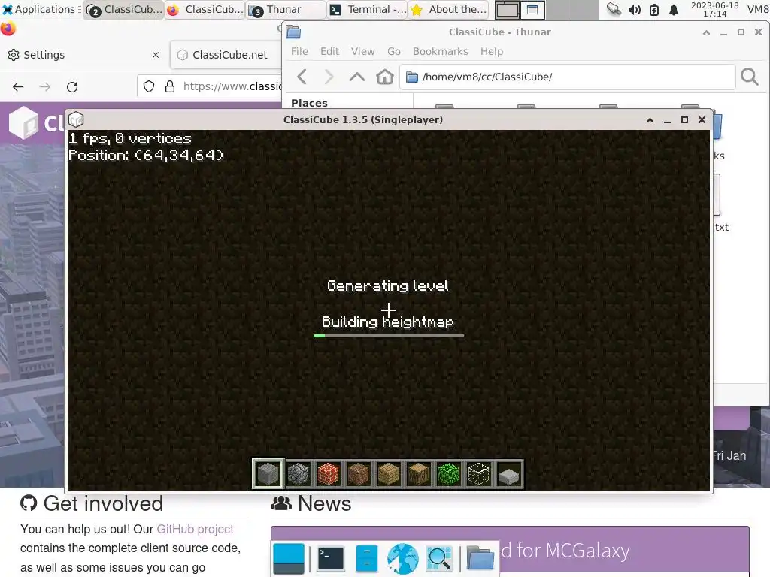The height and width of the screenshot is (577, 770).
Task: Open Thunar Edit menu
Action: click(x=329, y=52)
